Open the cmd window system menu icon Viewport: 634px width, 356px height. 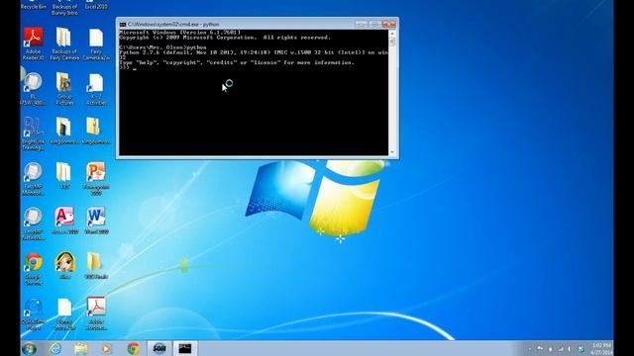coord(123,24)
